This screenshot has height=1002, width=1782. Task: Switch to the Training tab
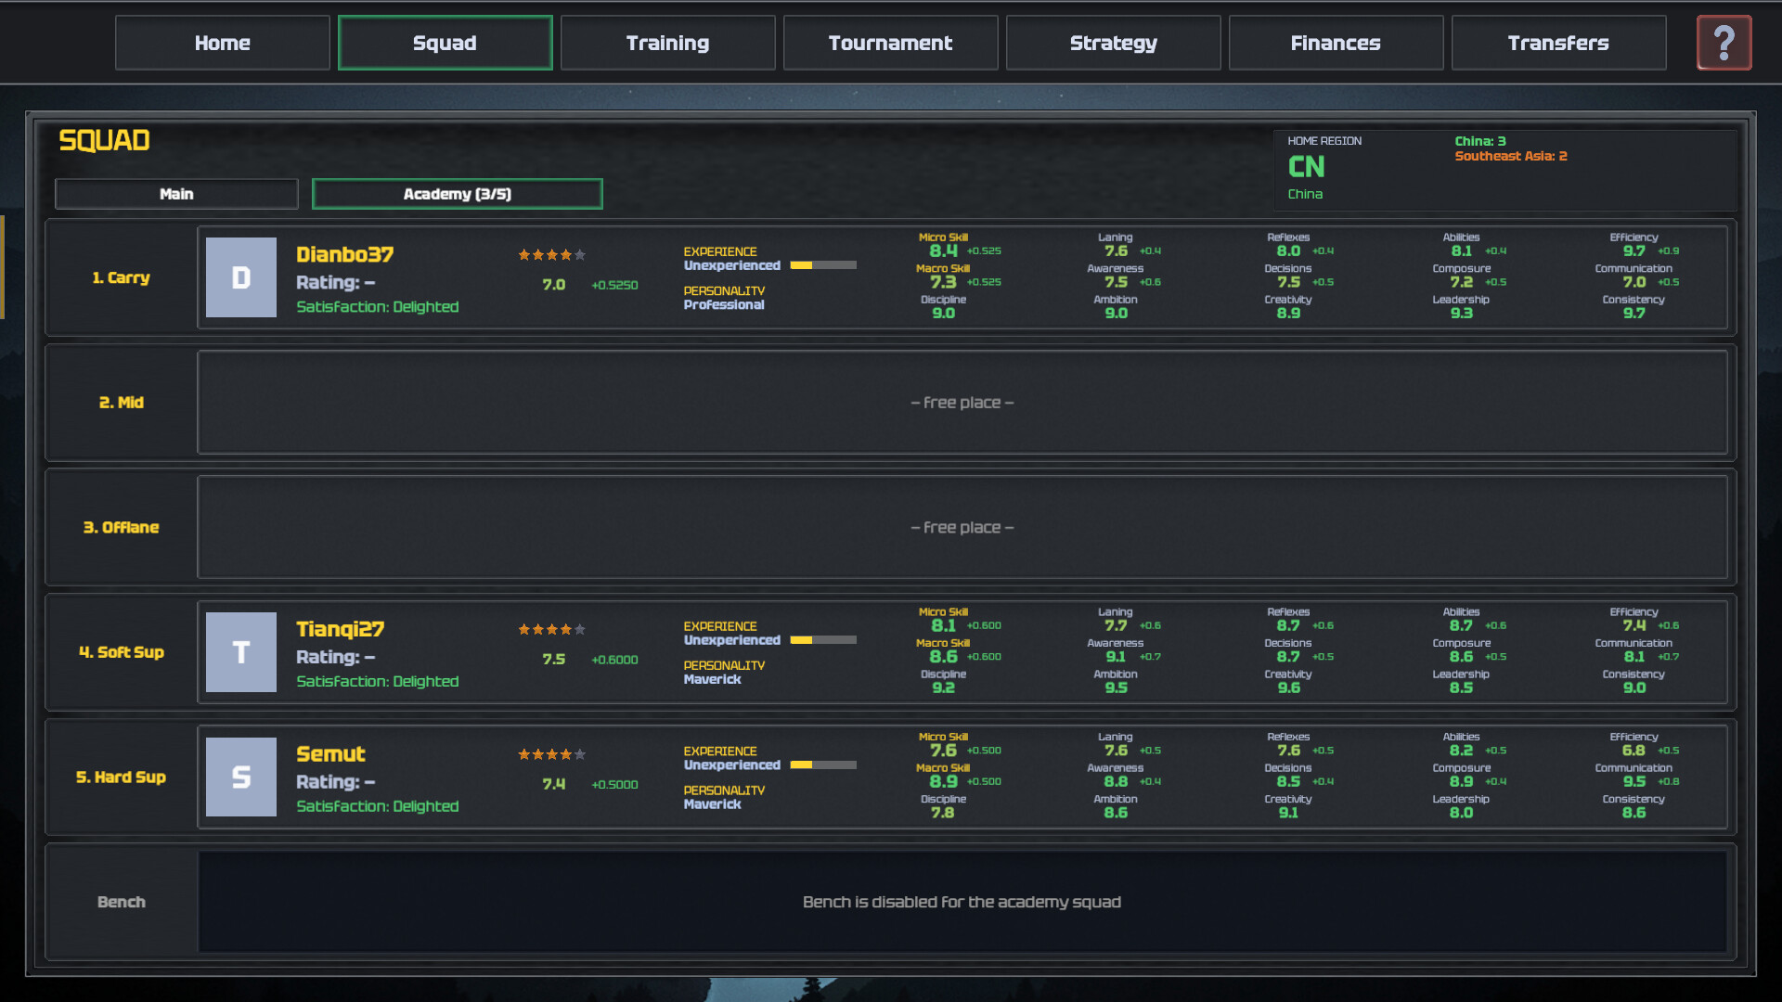668,43
